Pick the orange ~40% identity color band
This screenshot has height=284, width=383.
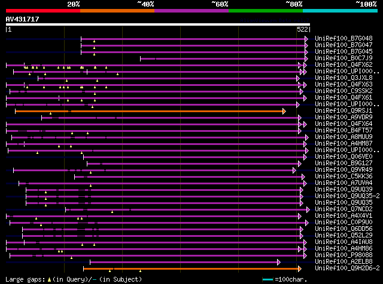click(117, 11)
